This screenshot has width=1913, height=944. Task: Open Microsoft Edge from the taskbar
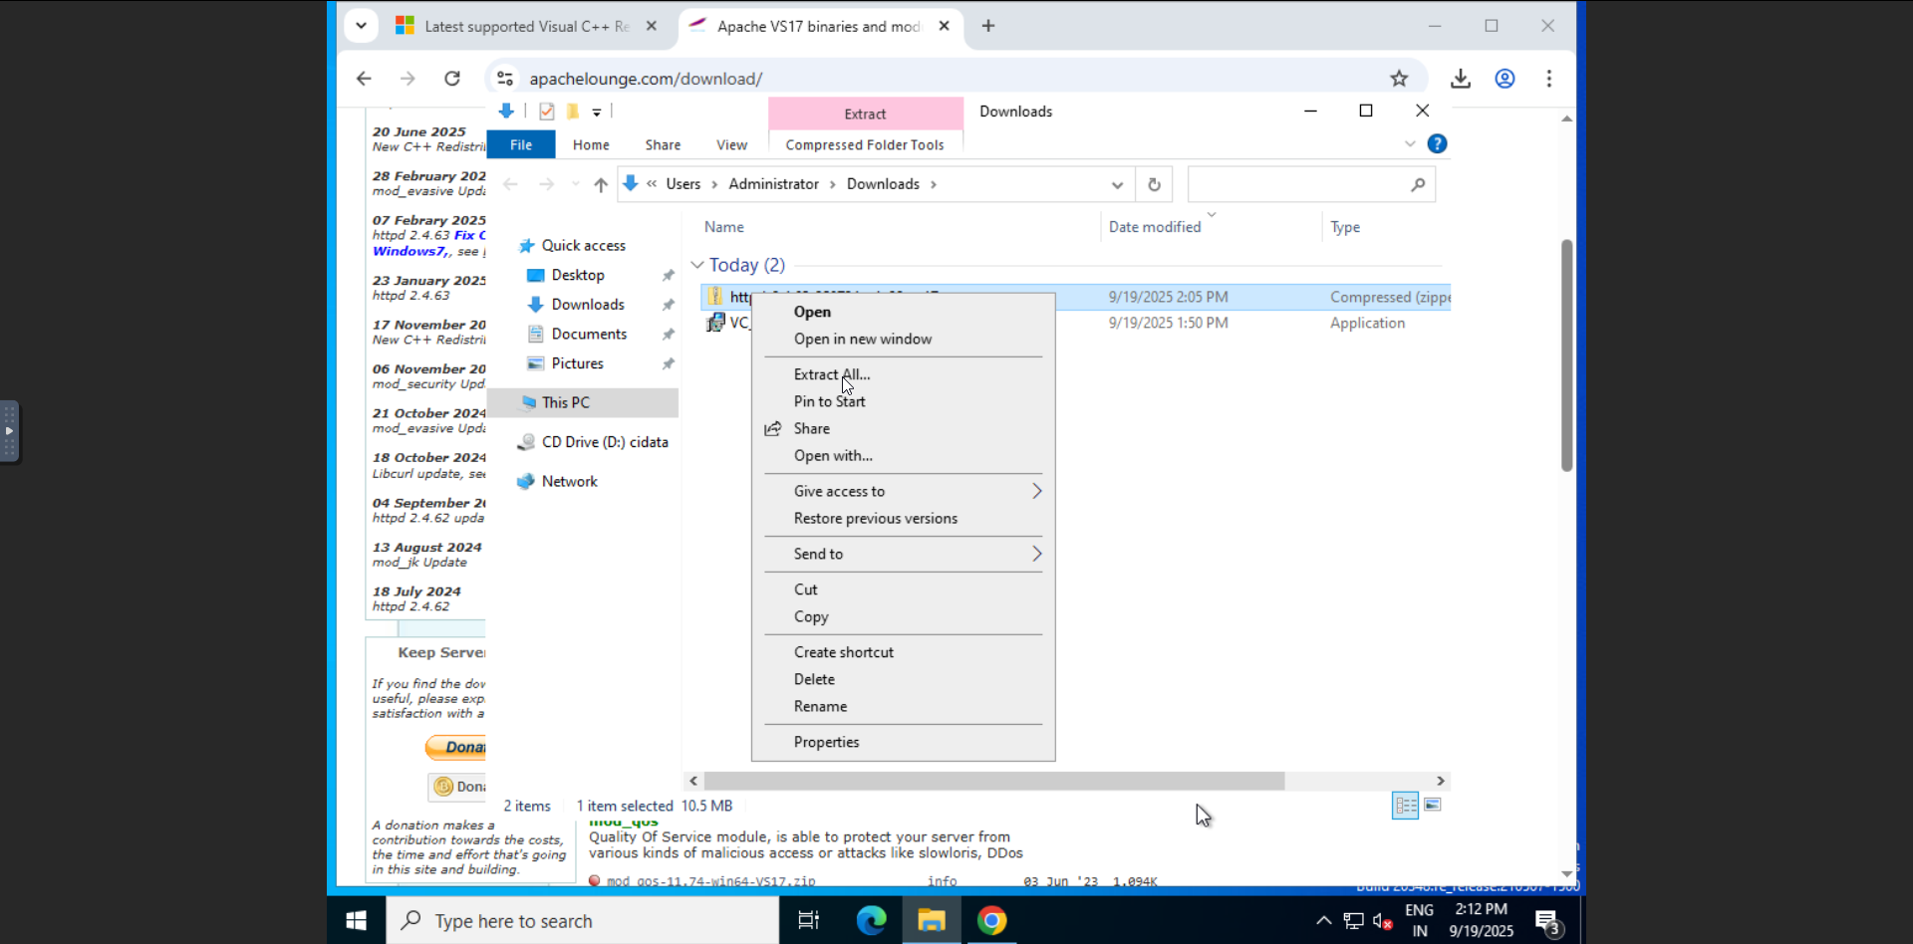(x=871, y=920)
